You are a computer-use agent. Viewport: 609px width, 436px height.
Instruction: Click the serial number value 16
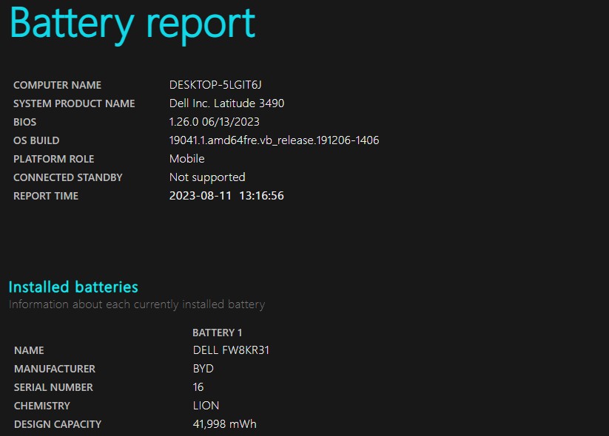tap(198, 387)
